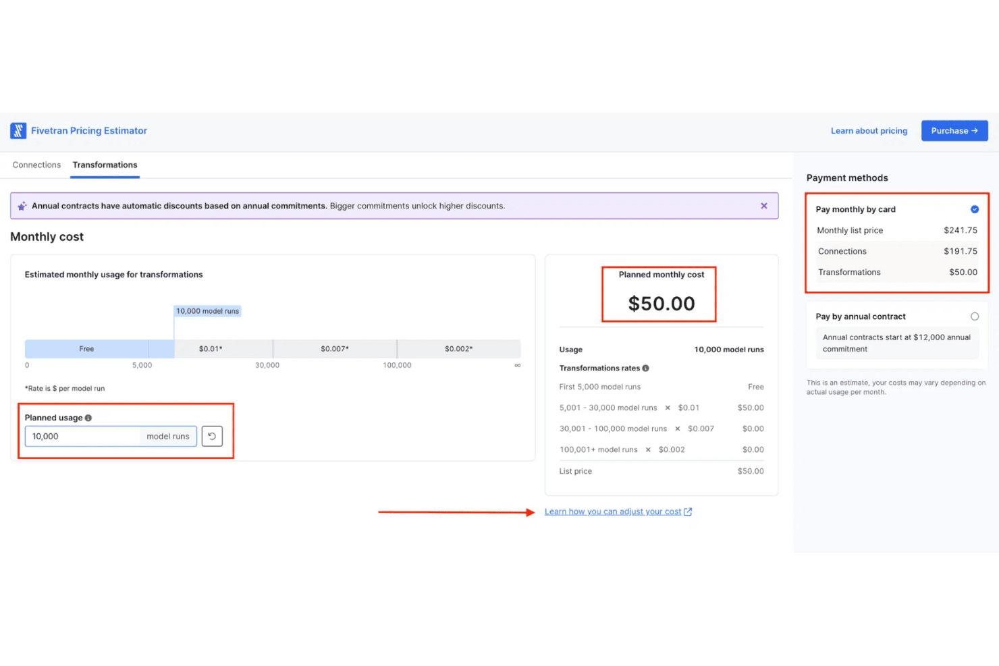Click the $0.007* tier on usage bar

(335, 349)
